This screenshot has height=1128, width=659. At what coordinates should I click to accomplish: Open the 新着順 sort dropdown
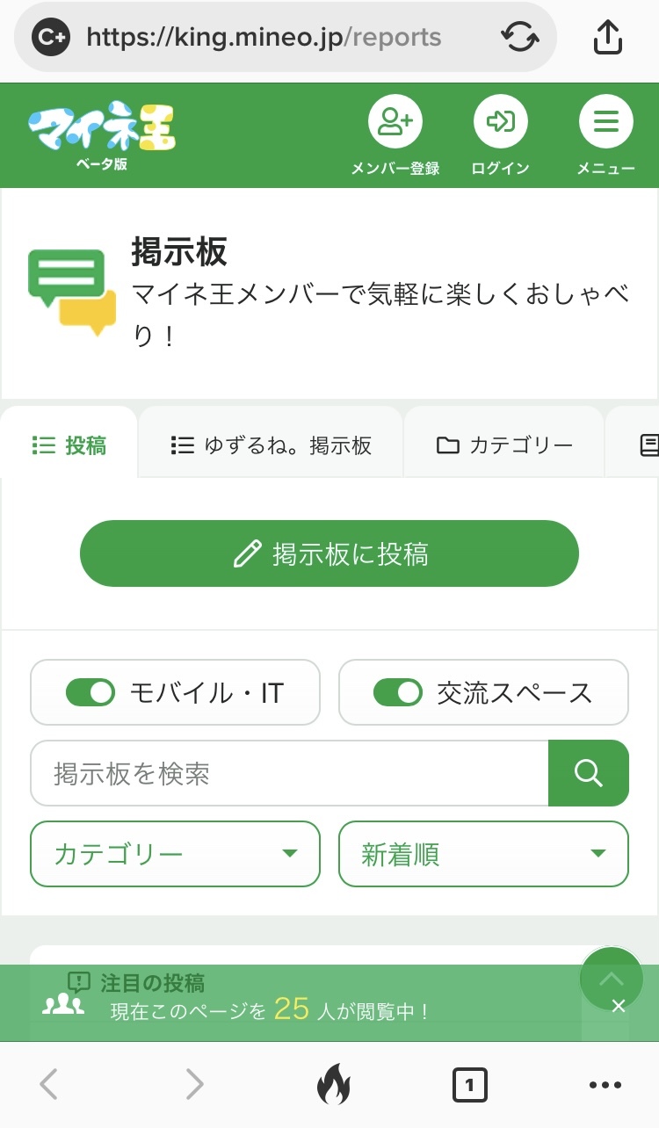[483, 854]
